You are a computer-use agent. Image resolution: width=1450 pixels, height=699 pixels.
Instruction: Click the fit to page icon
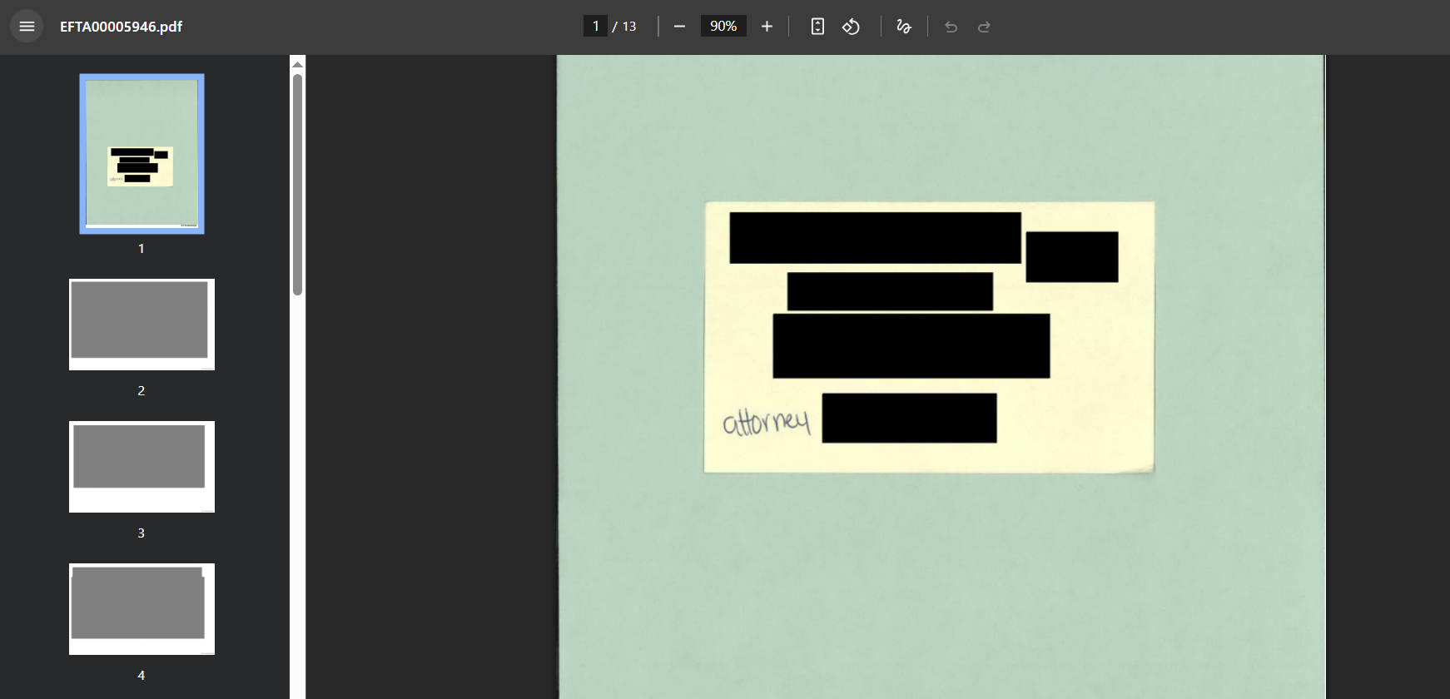pos(817,27)
